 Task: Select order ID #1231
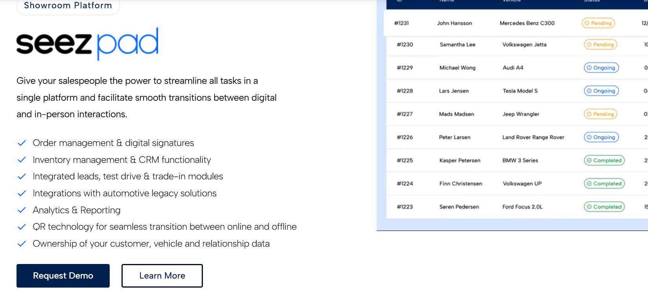point(401,23)
